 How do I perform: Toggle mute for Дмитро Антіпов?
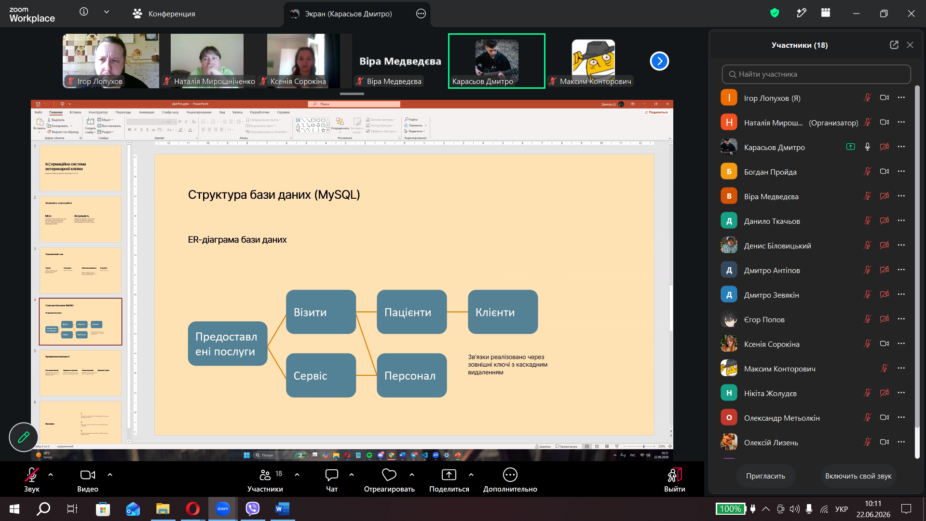click(867, 270)
